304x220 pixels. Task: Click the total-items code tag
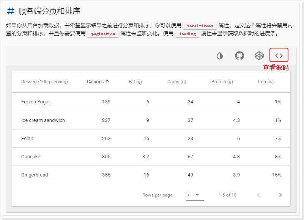coord(200,26)
